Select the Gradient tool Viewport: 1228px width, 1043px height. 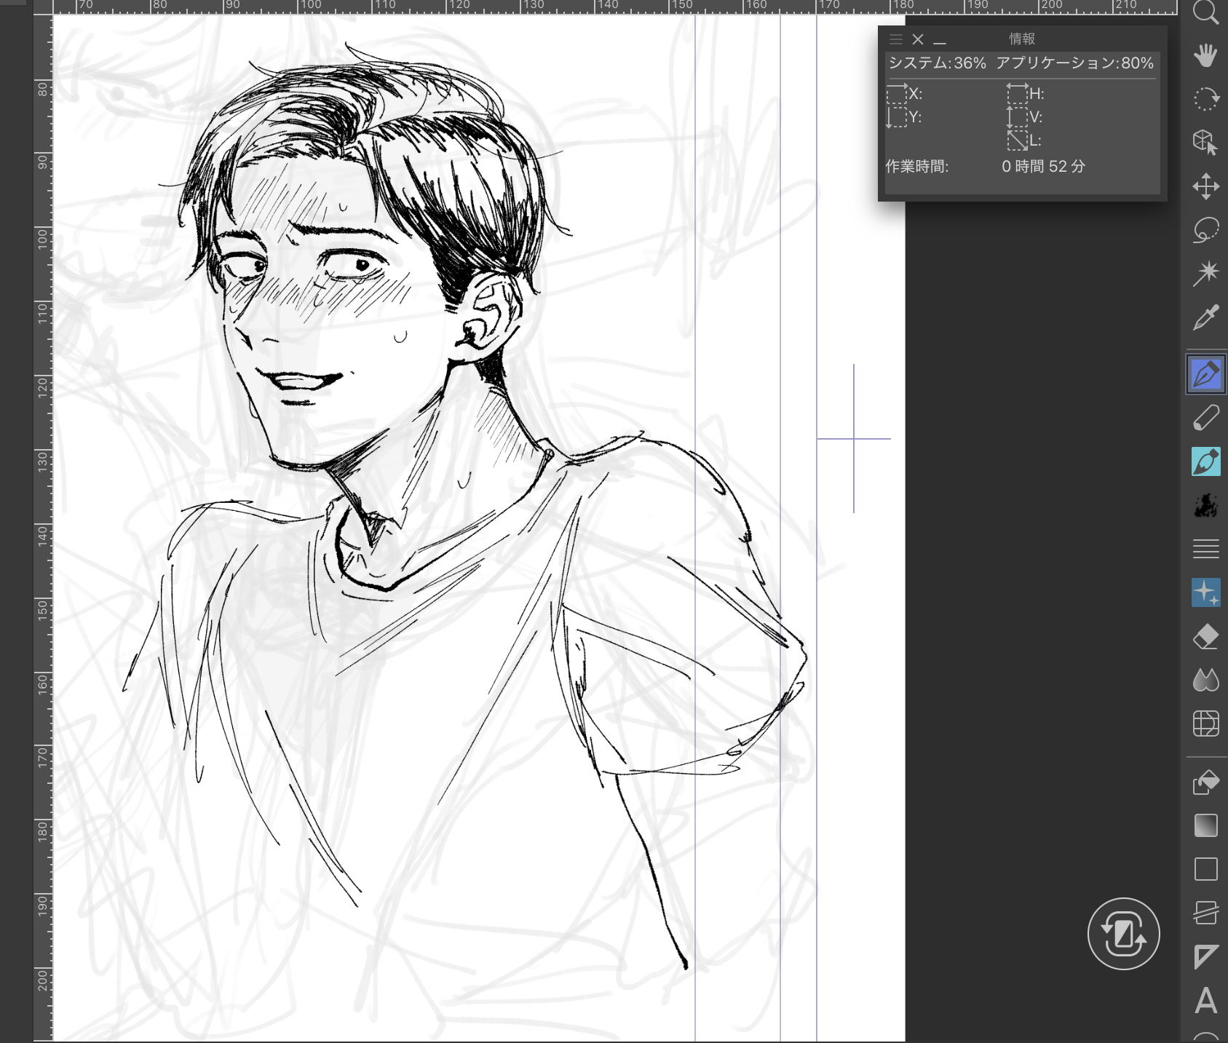click(1205, 826)
